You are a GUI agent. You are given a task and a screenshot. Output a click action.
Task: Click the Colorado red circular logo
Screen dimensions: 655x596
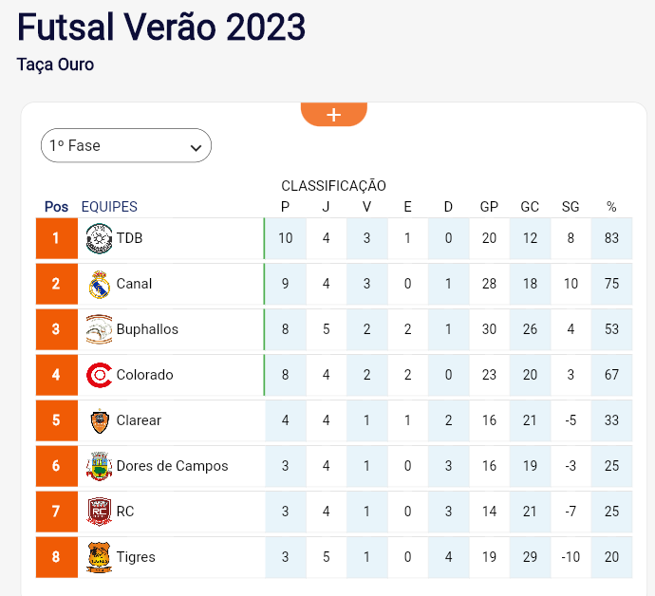pyautogui.click(x=99, y=375)
